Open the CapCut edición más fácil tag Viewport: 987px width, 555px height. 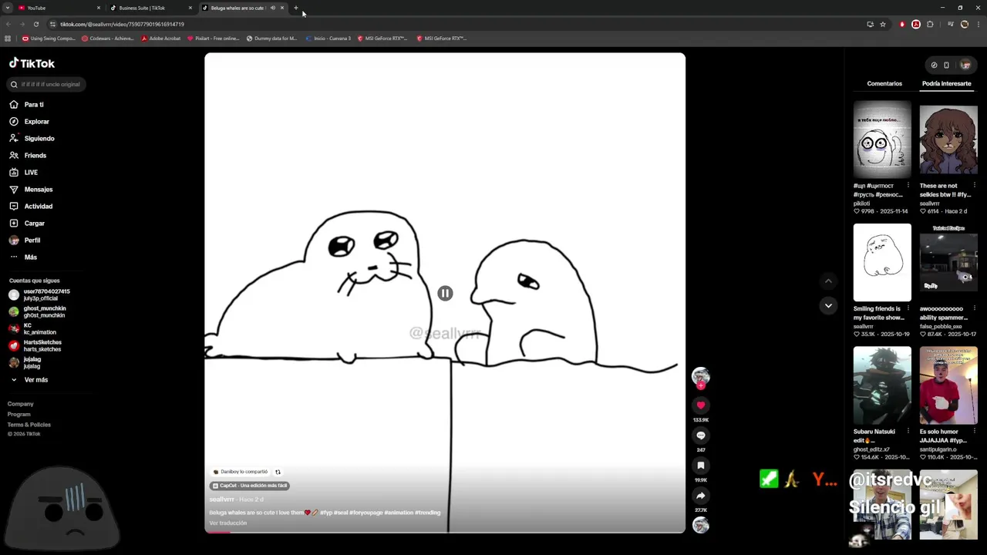coord(249,486)
